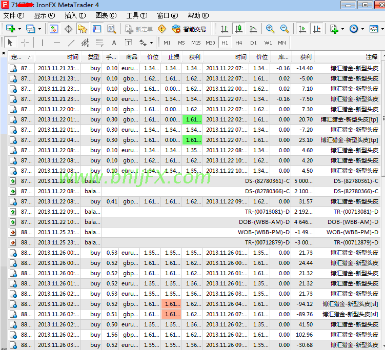Expand the profiles dropdown arrow

[x=40, y=29]
